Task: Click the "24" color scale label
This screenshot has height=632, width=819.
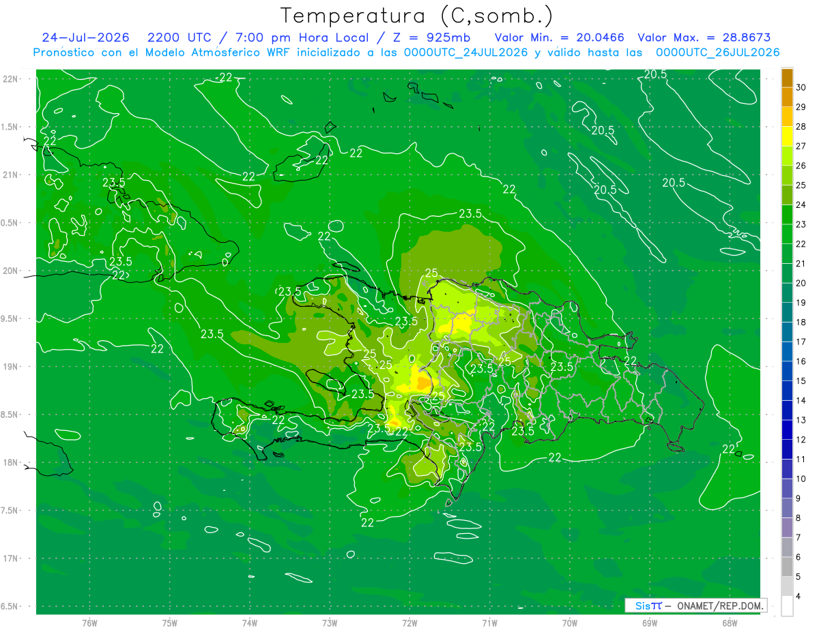Action: 801,205
